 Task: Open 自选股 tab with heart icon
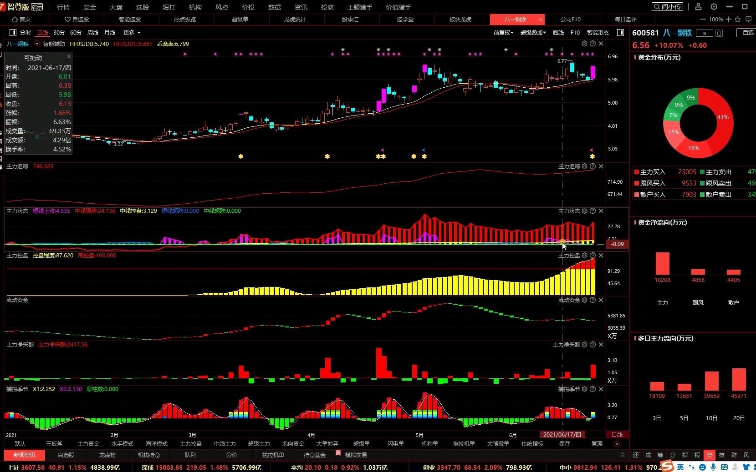(77, 20)
